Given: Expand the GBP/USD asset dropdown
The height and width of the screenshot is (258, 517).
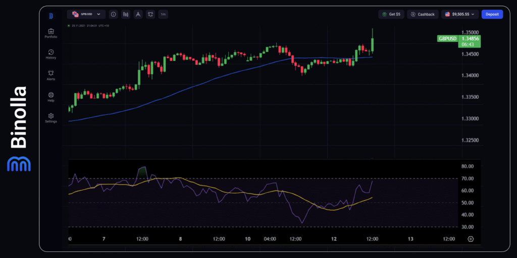Looking at the screenshot, I should [86, 15].
